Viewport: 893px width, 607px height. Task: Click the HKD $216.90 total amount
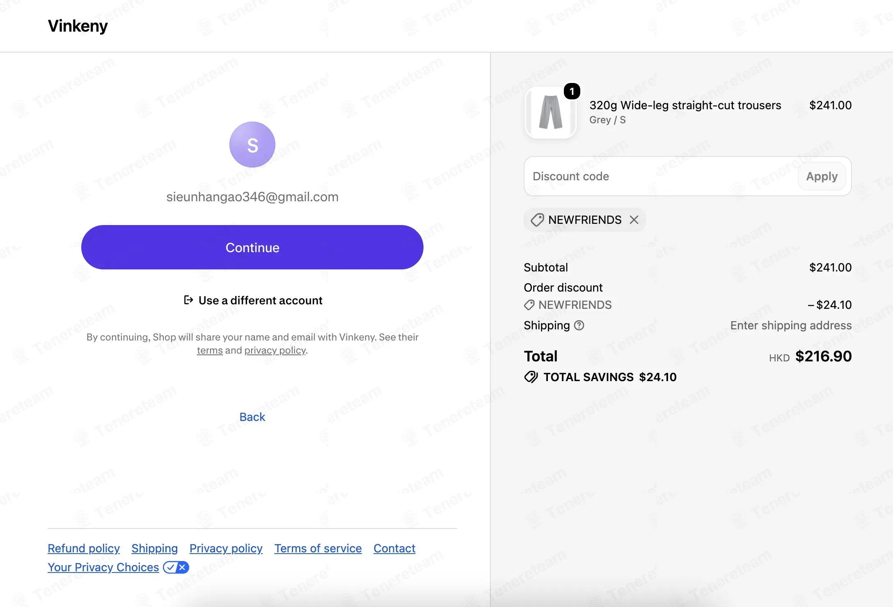click(811, 356)
